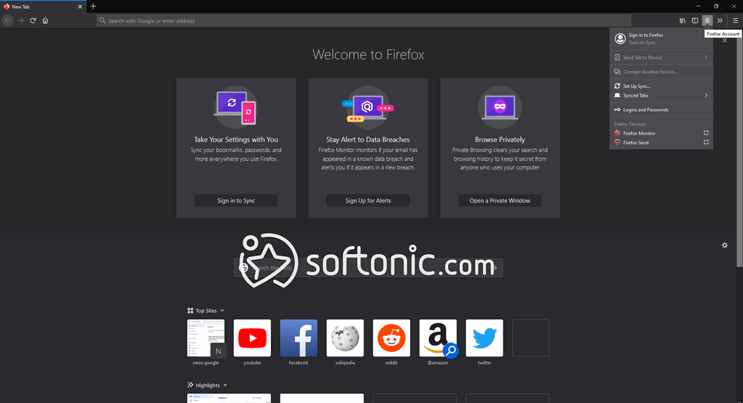This screenshot has height=403, width=743.
Task: Click the Sign in to Sync button
Action: tap(236, 201)
